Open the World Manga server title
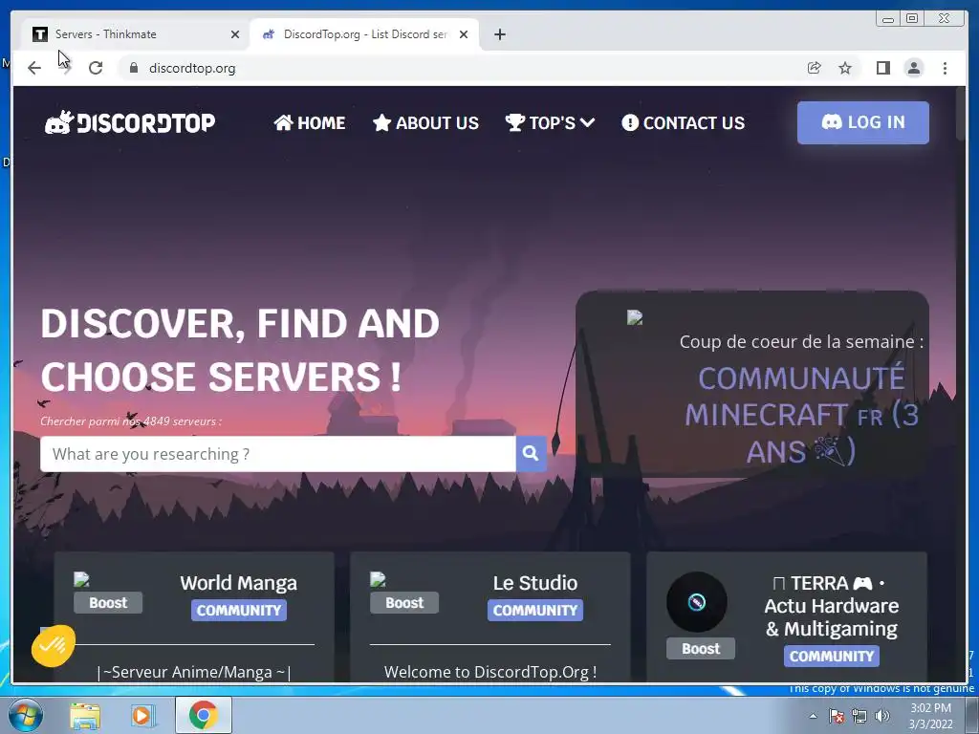Screen dimensions: 979x734 [238, 583]
